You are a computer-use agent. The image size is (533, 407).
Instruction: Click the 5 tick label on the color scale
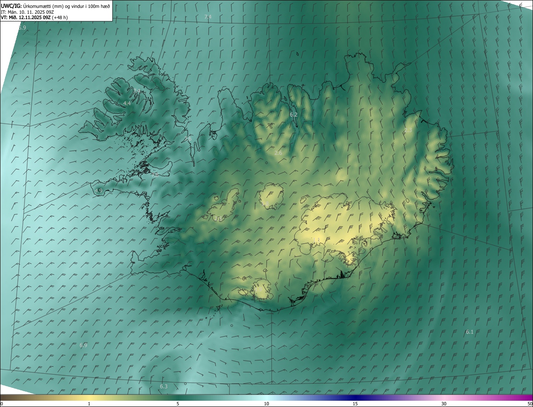(x=178, y=404)
